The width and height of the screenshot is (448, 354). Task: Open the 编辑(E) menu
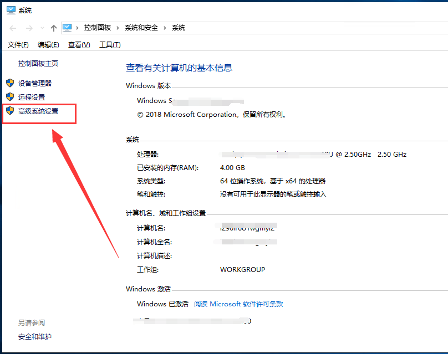tap(48, 45)
